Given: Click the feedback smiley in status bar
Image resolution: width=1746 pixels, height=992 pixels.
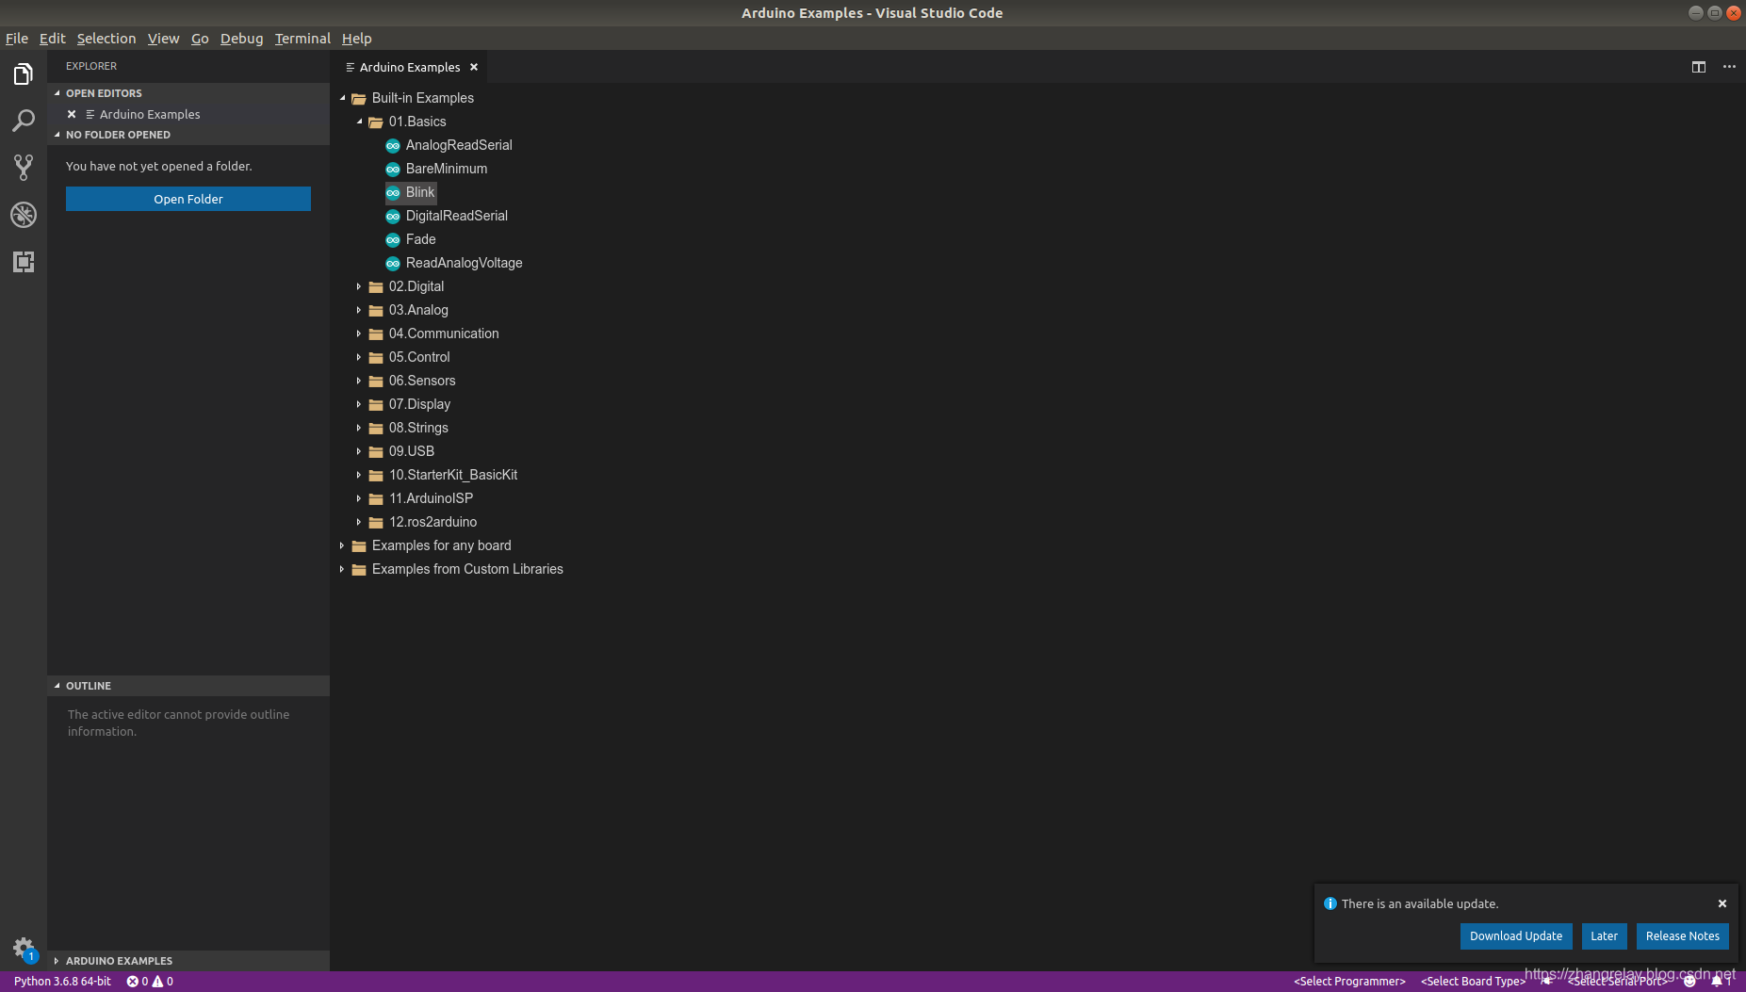Looking at the screenshot, I should pos(1689,981).
